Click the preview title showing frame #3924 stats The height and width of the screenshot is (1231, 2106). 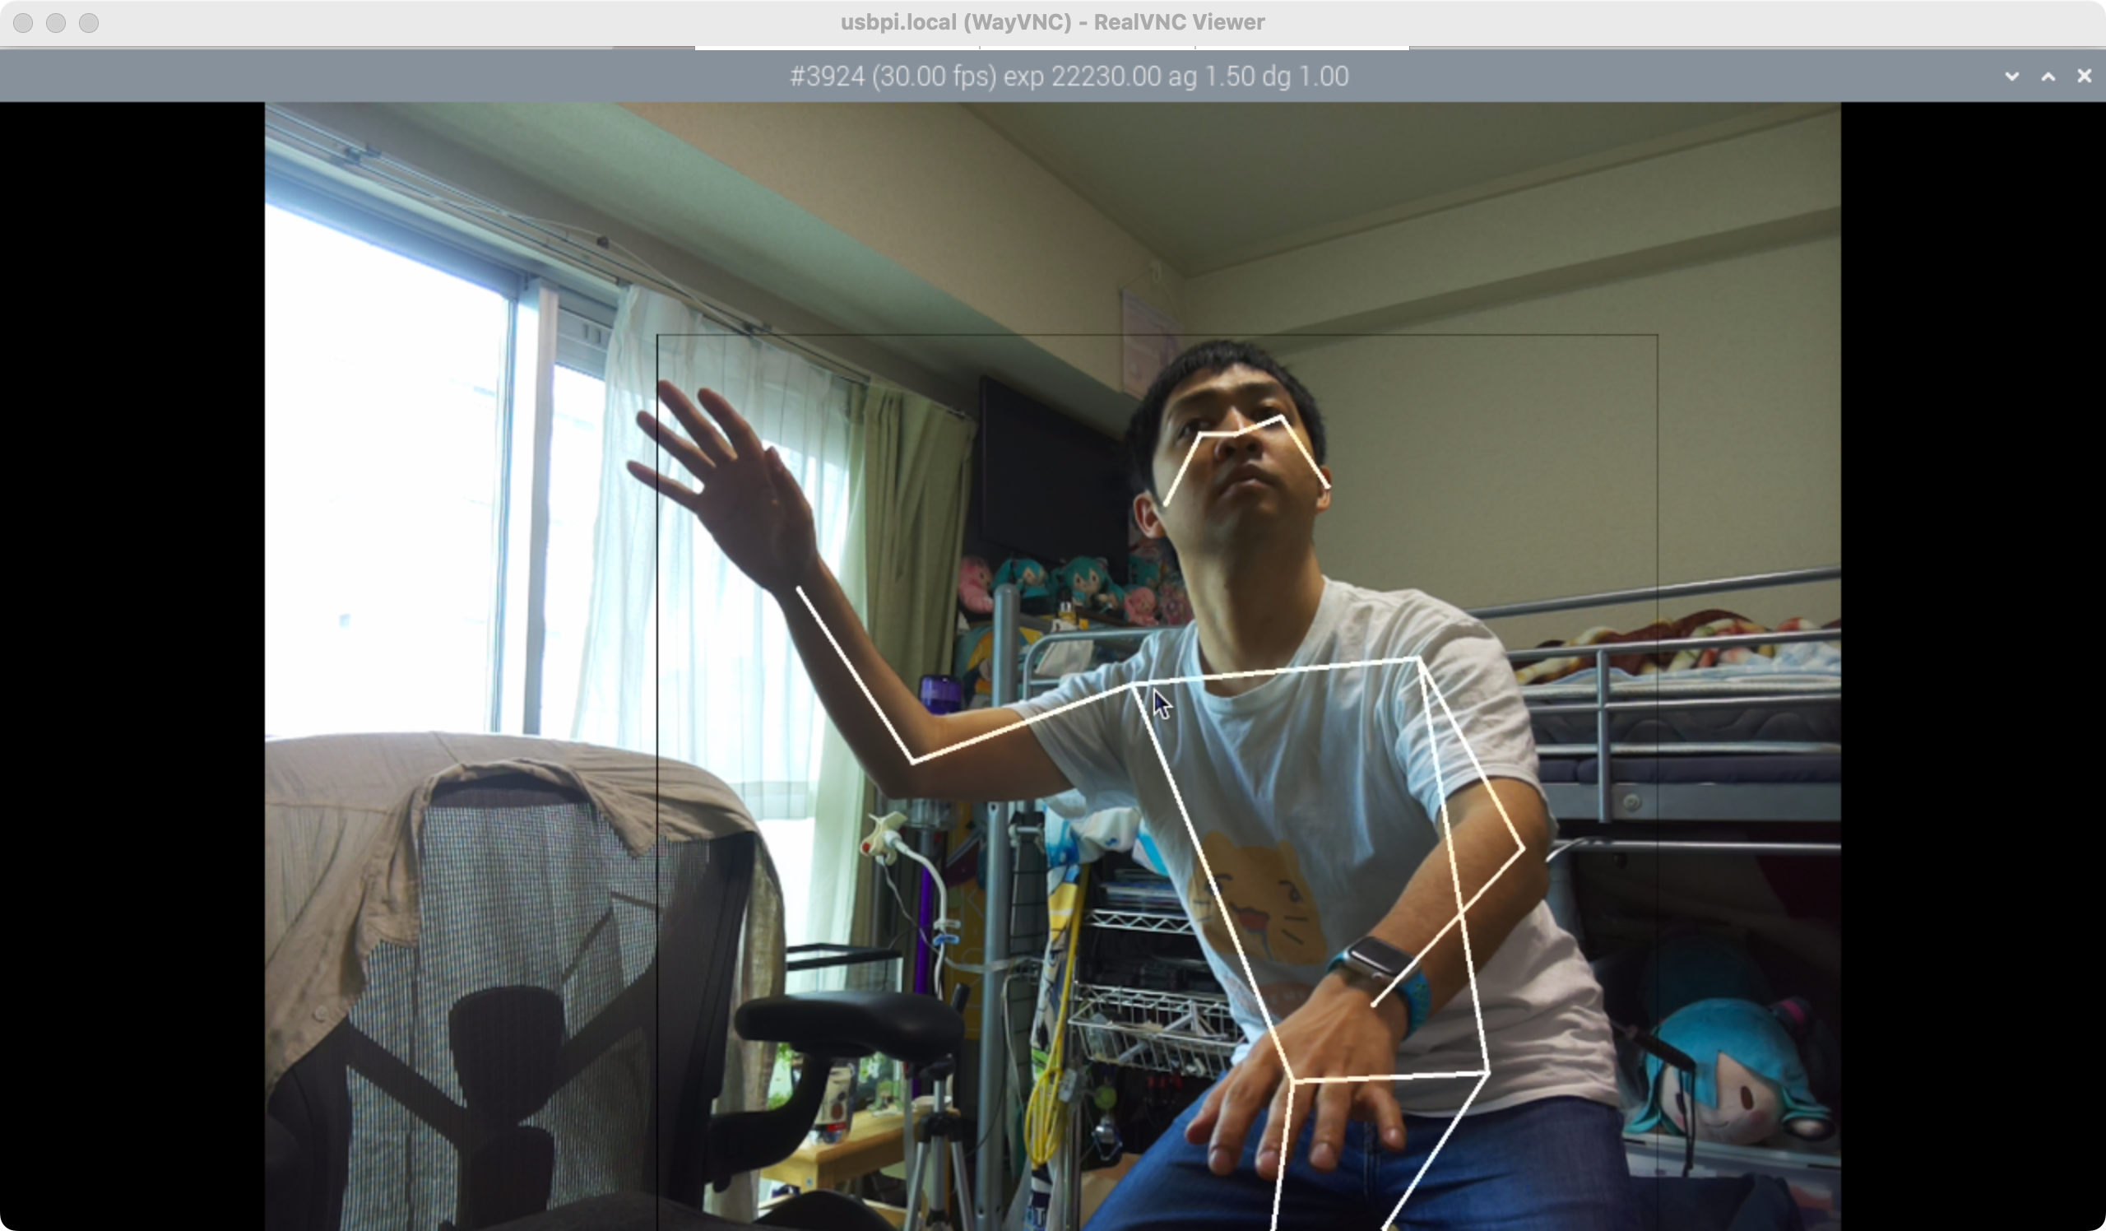tap(1068, 77)
